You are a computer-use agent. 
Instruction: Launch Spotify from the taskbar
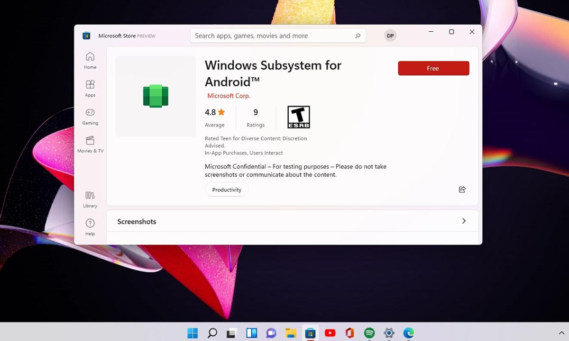pyautogui.click(x=369, y=333)
